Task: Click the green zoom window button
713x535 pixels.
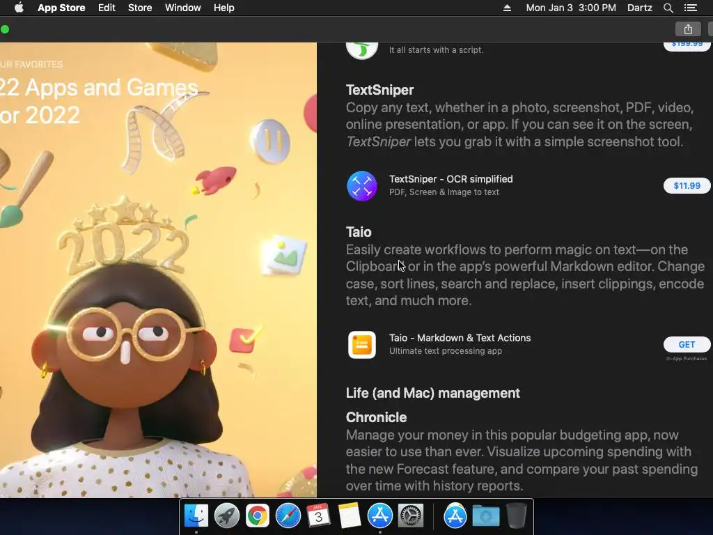Action: pyautogui.click(x=5, y=29)
